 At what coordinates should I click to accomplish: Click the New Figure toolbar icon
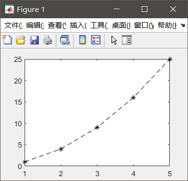coord(7,40)
